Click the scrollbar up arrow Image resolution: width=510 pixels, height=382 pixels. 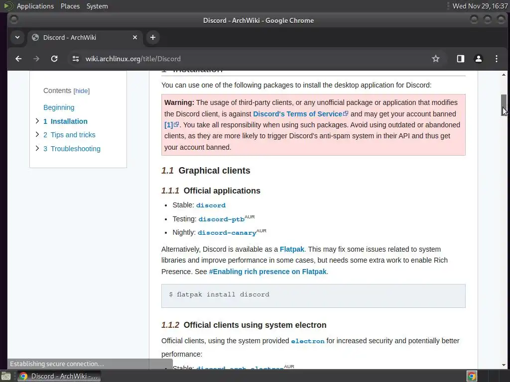point(504,75)
